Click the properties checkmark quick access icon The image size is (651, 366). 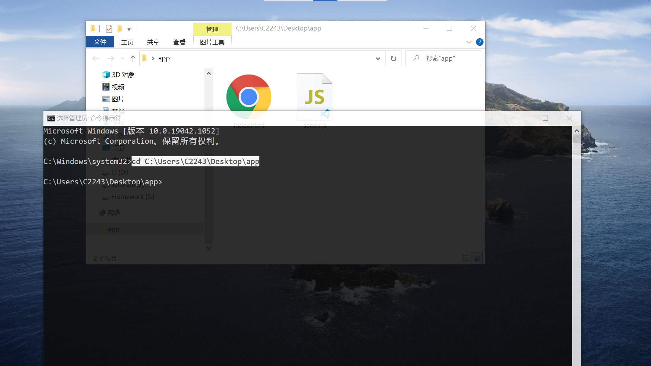click(x=109, y=29)
